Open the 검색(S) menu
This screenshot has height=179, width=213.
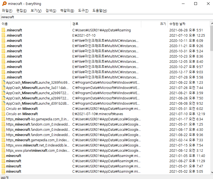point(51,11)
